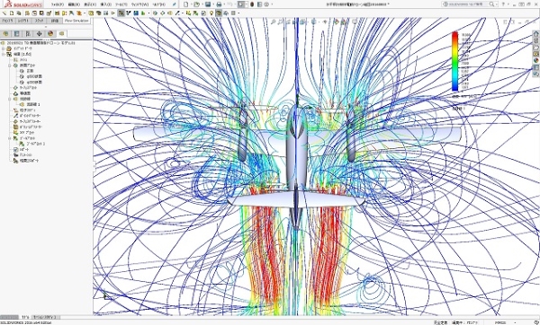Click the Rebuild traffic light icon

coord(252,4)
